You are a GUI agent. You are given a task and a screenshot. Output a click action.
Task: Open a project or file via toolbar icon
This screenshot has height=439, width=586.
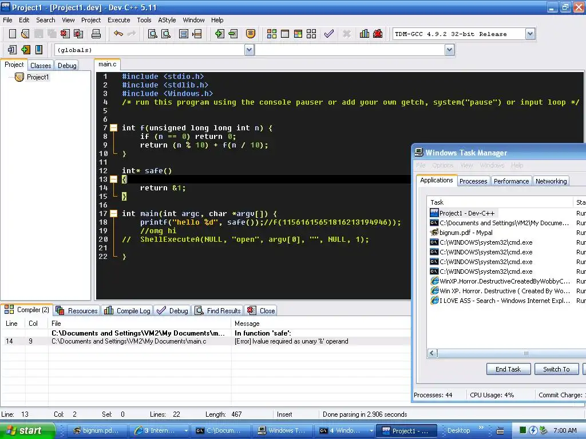[x=25, y=34]
